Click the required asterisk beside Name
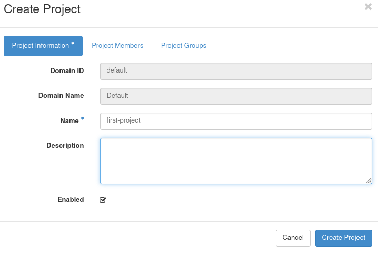 coord(83,120)
